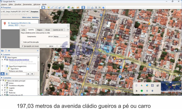Expand Fronteiras e etiquetas layer node
This screenshot has width=182, height=109.
click(x=2, y=85)
